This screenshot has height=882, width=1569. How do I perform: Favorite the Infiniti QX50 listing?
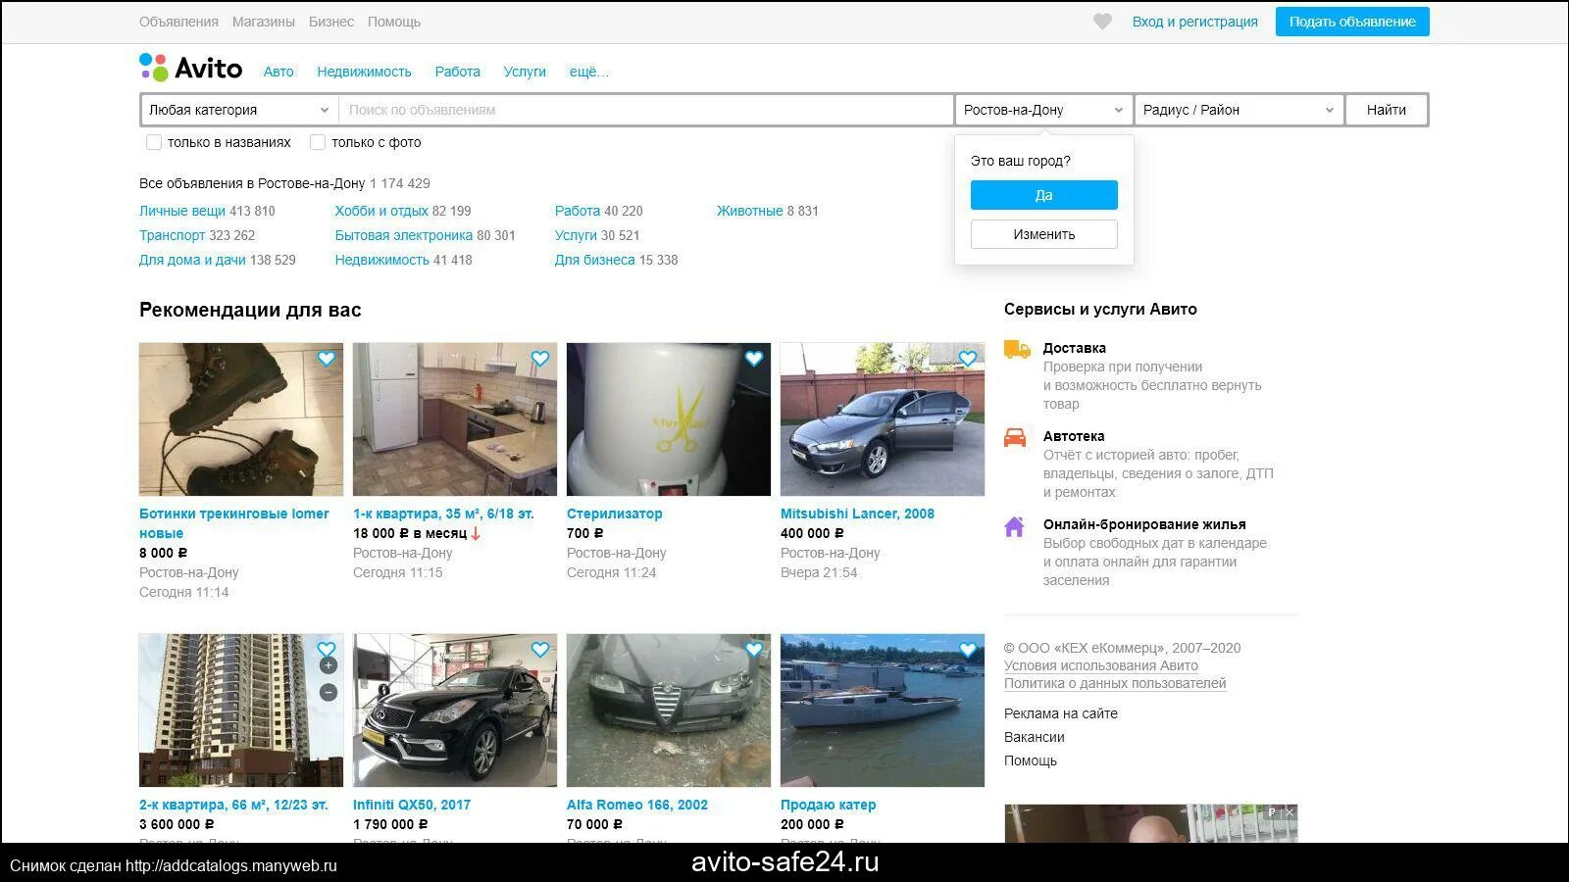point(540,649)
